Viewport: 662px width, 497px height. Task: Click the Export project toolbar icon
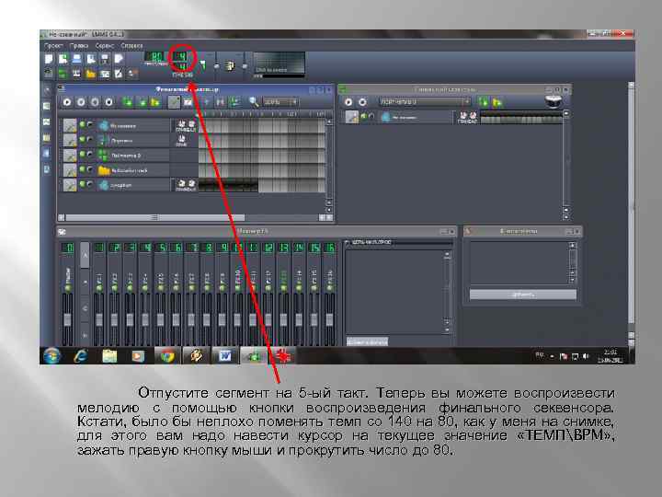tap(119, 59)
